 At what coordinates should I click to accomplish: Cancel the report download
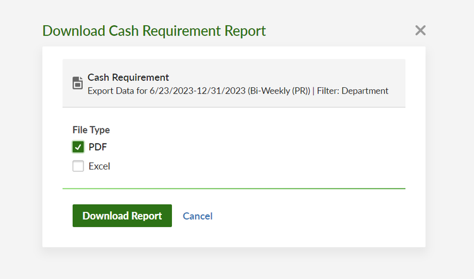[198, 216]
